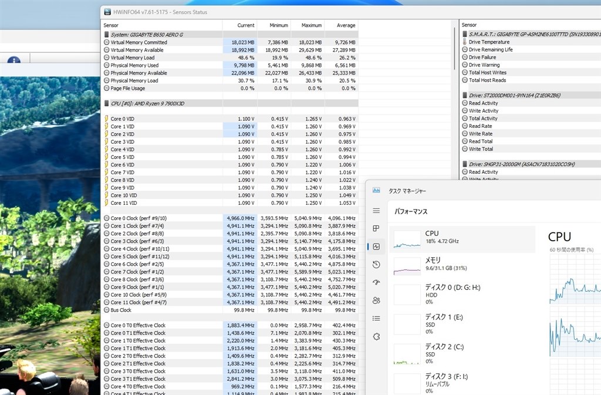Viewport: 601px width, 395px height.
Task: Click drive icon beside ST2000DM001-9YN164 header
Action: (465, 96)
